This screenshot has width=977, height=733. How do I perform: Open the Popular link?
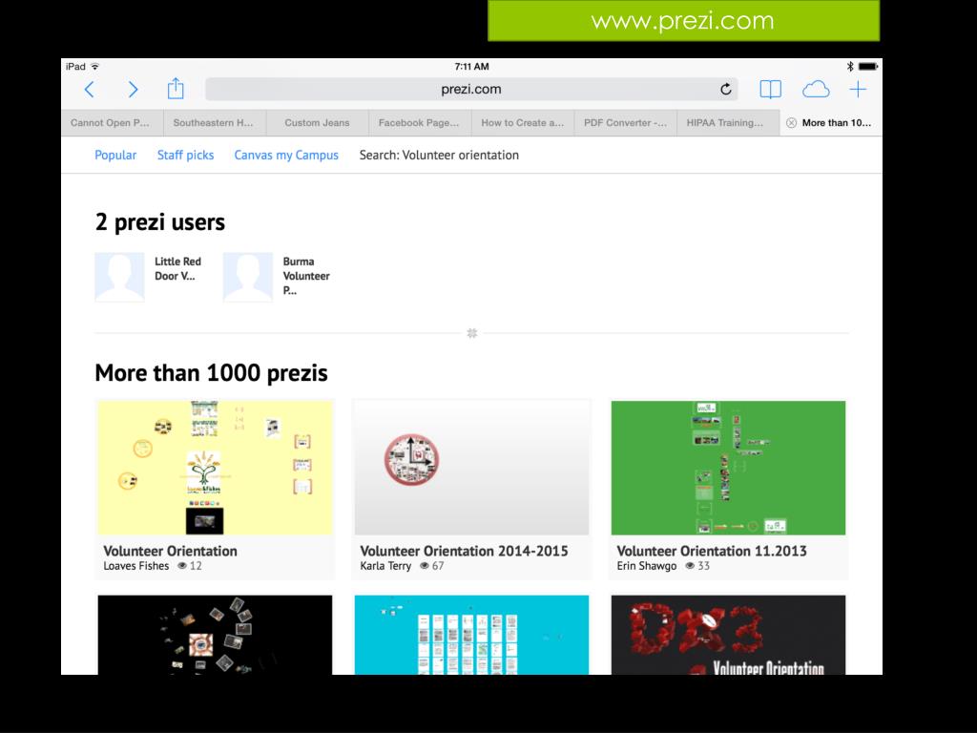coord(115,156)
